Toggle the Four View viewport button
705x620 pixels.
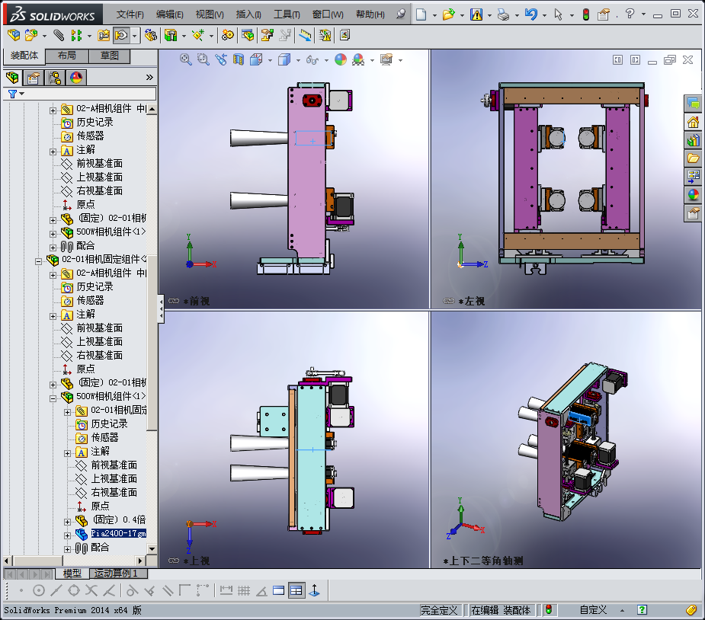[296, 590]
